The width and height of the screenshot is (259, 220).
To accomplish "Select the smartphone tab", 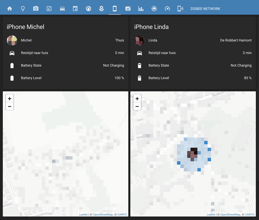I will 115,8.
